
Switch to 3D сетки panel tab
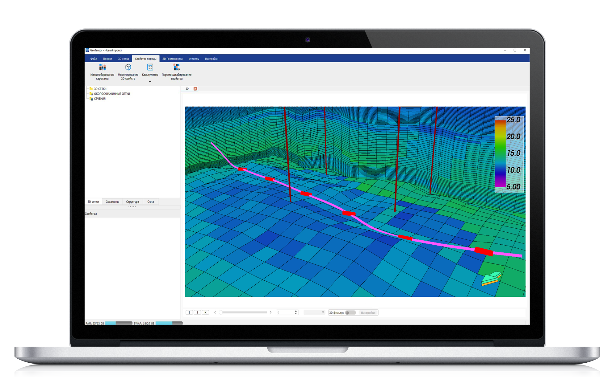[93, 202]
